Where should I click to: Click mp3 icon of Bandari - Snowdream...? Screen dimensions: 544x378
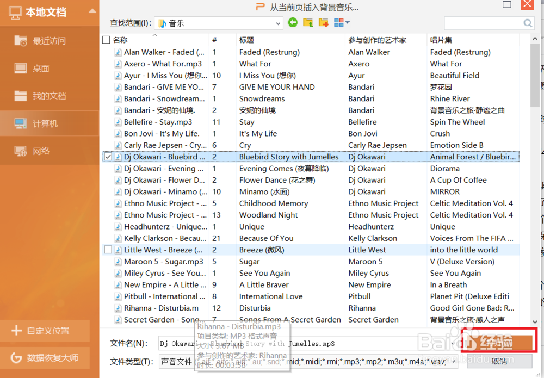[x=118, y=99]
